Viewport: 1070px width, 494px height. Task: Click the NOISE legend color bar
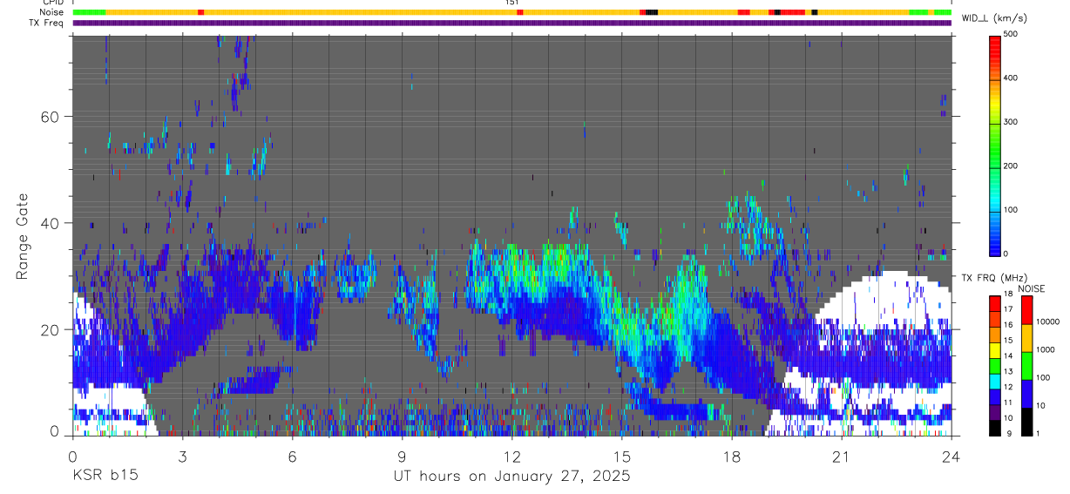point(1026,365)
